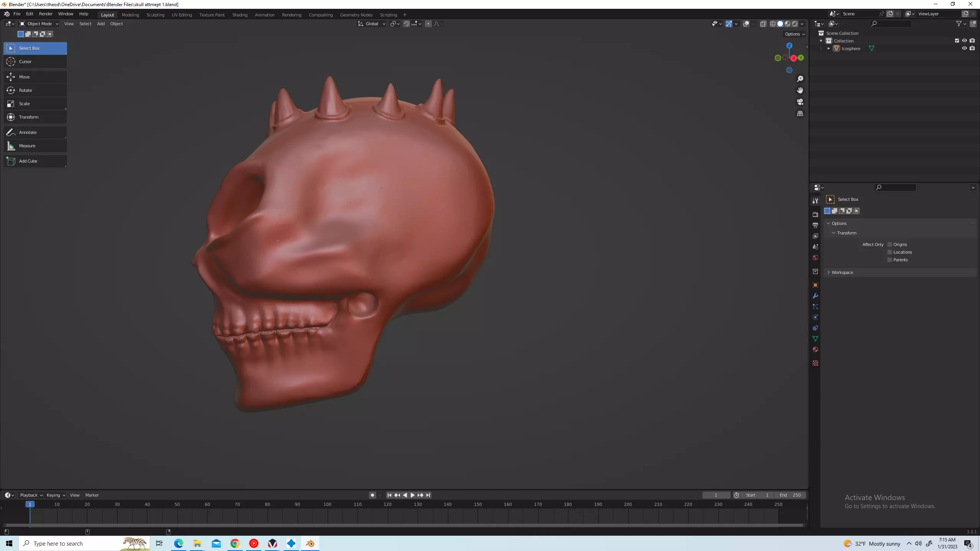Screen dimensions: 980x551
Task: Activate the Rotate tool
Action: point(35,90)
